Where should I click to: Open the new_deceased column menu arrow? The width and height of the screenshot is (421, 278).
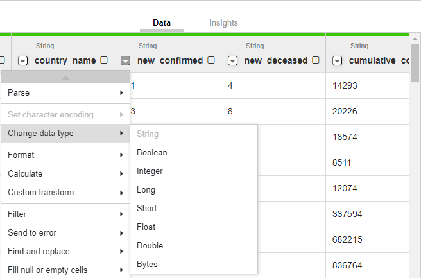233,61
